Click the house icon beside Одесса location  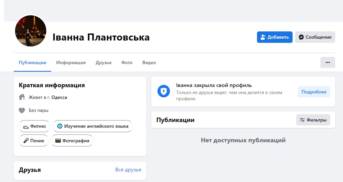[x=22, y=97]
